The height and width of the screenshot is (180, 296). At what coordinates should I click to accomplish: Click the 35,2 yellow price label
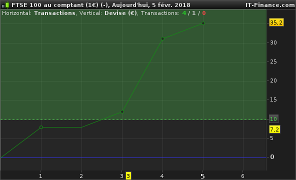276,22
